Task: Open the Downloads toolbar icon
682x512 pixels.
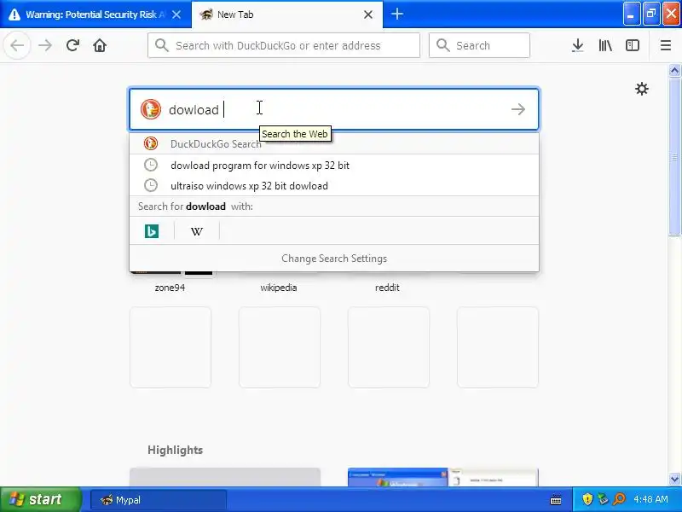Action: click(578, 45)
